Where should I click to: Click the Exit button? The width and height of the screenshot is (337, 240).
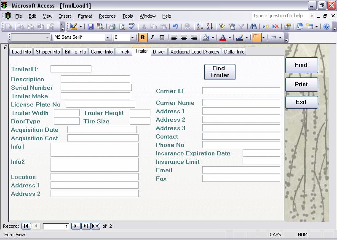pyautogui.click(x=301, y=102)
